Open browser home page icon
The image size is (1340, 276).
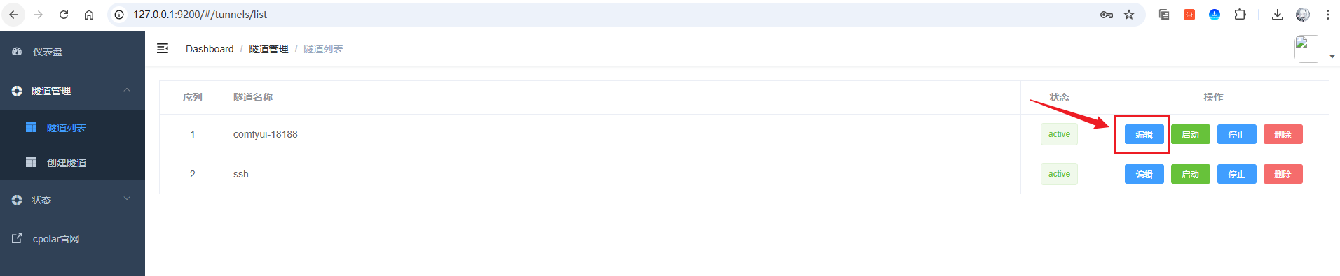click(x=89, y=15)
